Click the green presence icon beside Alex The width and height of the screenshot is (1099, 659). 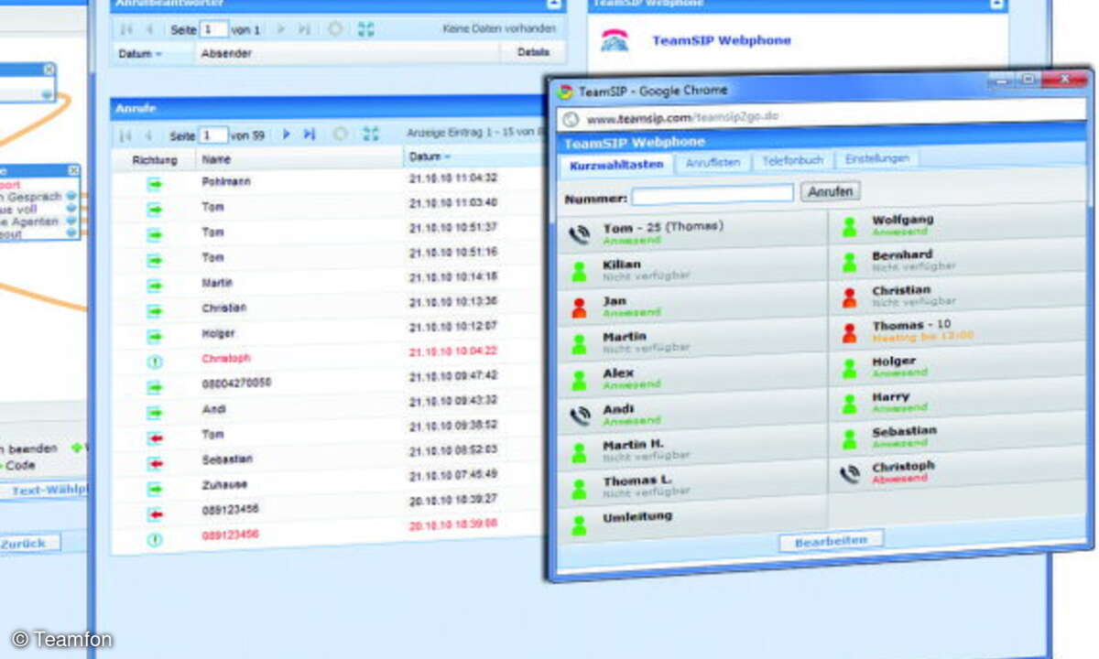(579, 380)
